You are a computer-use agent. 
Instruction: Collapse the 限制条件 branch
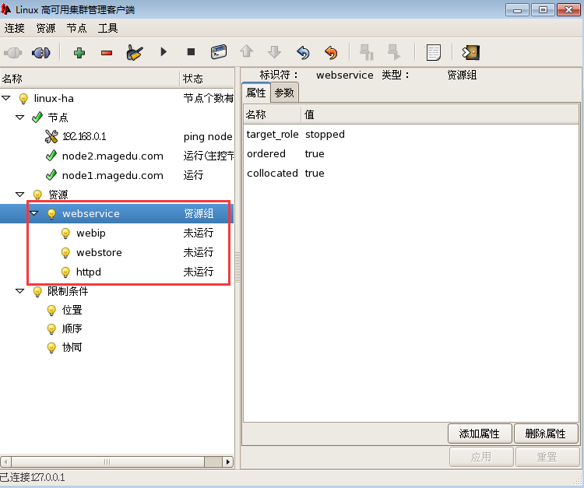(x=20, y=290)
